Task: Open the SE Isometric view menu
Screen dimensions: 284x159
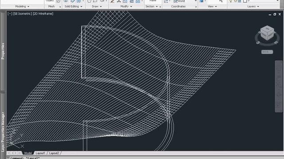Action: pyautogui.click(x=23, y=14)
